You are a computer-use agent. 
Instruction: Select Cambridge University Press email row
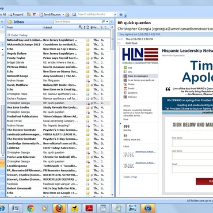coord(58,143)
